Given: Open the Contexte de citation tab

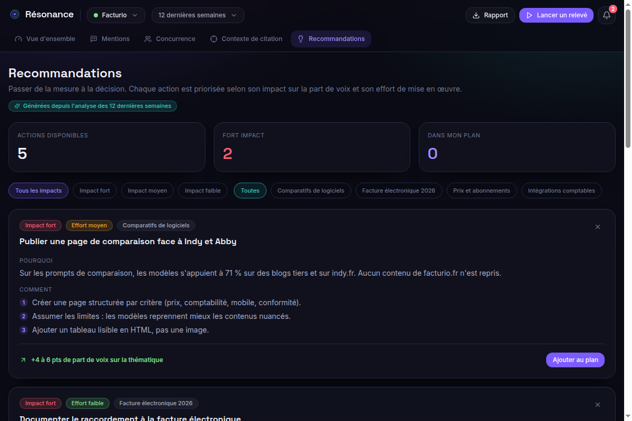Looking at the screenshot, I should coord(246,39).
